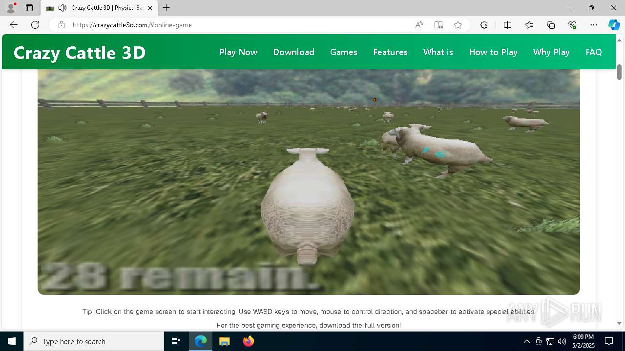Mute the tab via speaker icon
This screenshot has width=625, height=351.
[62, 8]
